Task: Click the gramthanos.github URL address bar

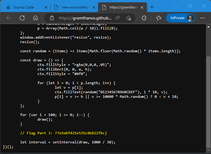Action: click(85, 18)
